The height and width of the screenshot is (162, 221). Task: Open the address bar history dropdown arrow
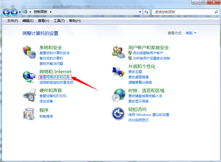coord(140,12)
